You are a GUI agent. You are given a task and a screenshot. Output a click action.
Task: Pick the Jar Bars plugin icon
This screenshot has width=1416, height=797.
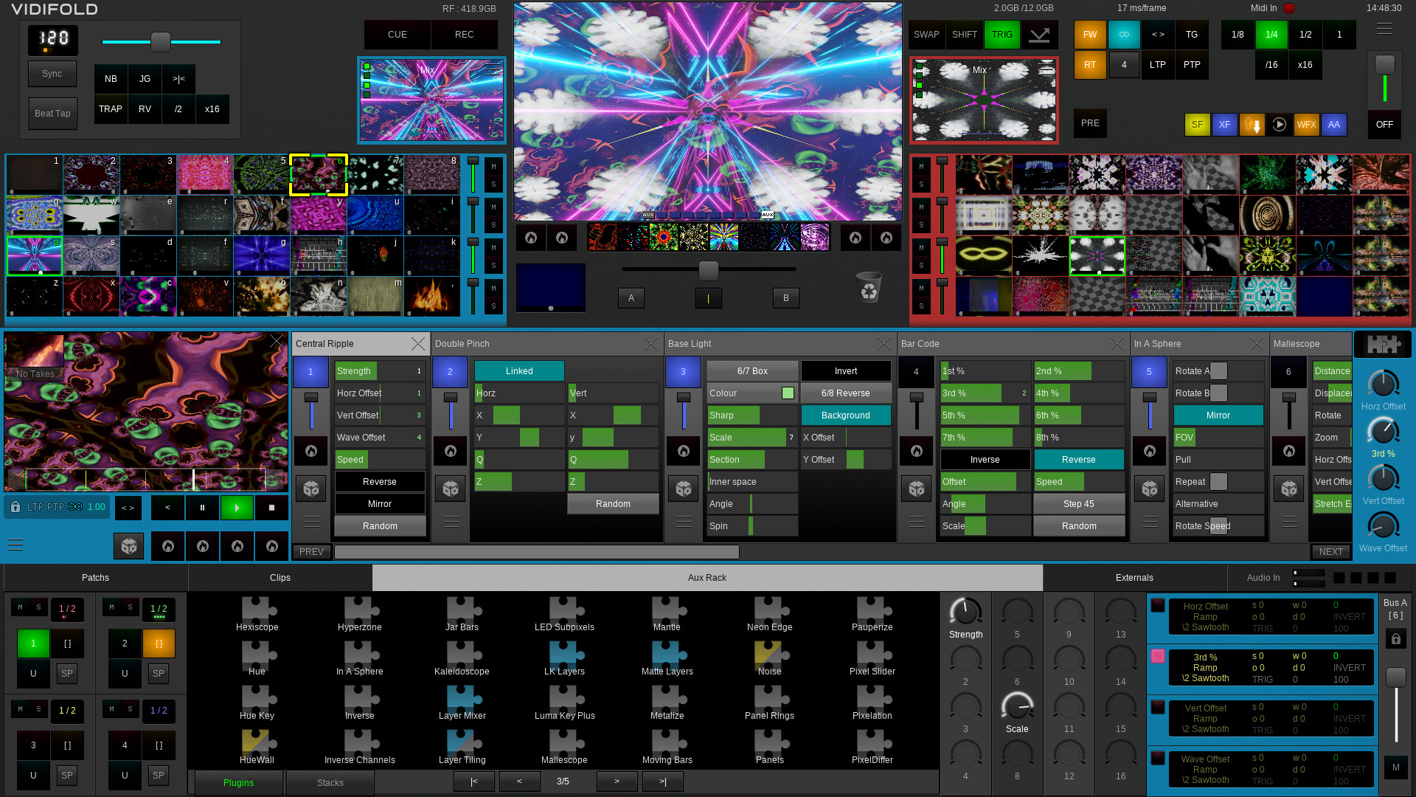coord(463,610)
